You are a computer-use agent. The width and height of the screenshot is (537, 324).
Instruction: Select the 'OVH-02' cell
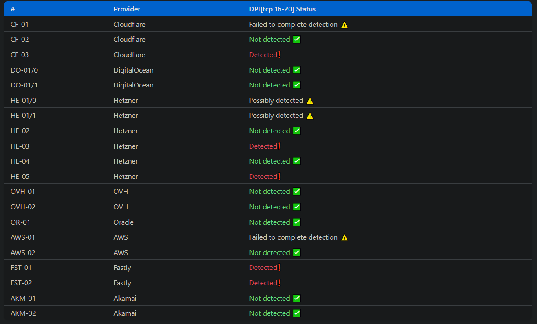click(x=23, y=207)
